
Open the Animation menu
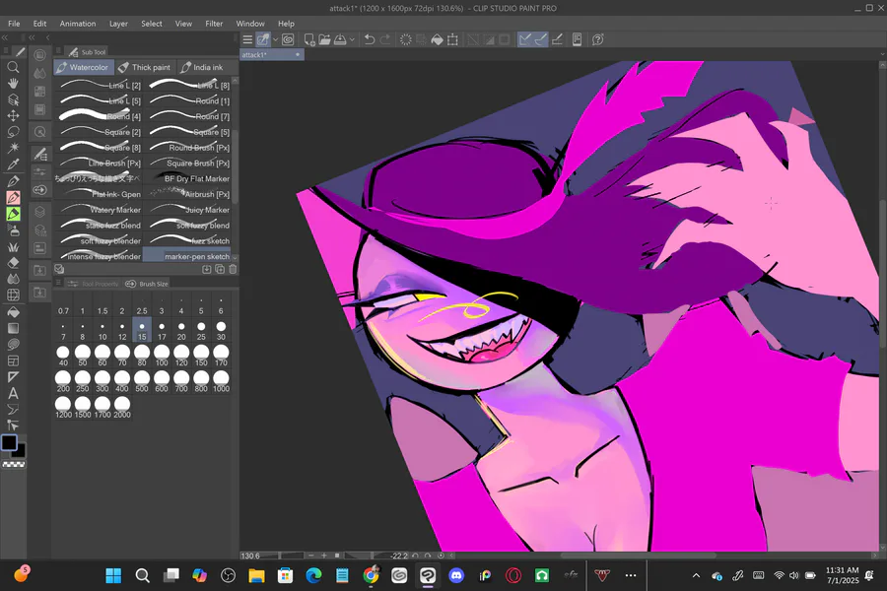tap(78, 24)
